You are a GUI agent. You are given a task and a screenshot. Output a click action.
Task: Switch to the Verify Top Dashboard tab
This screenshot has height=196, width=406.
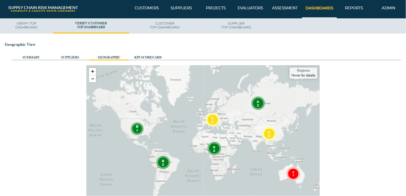tap(26, 25)
